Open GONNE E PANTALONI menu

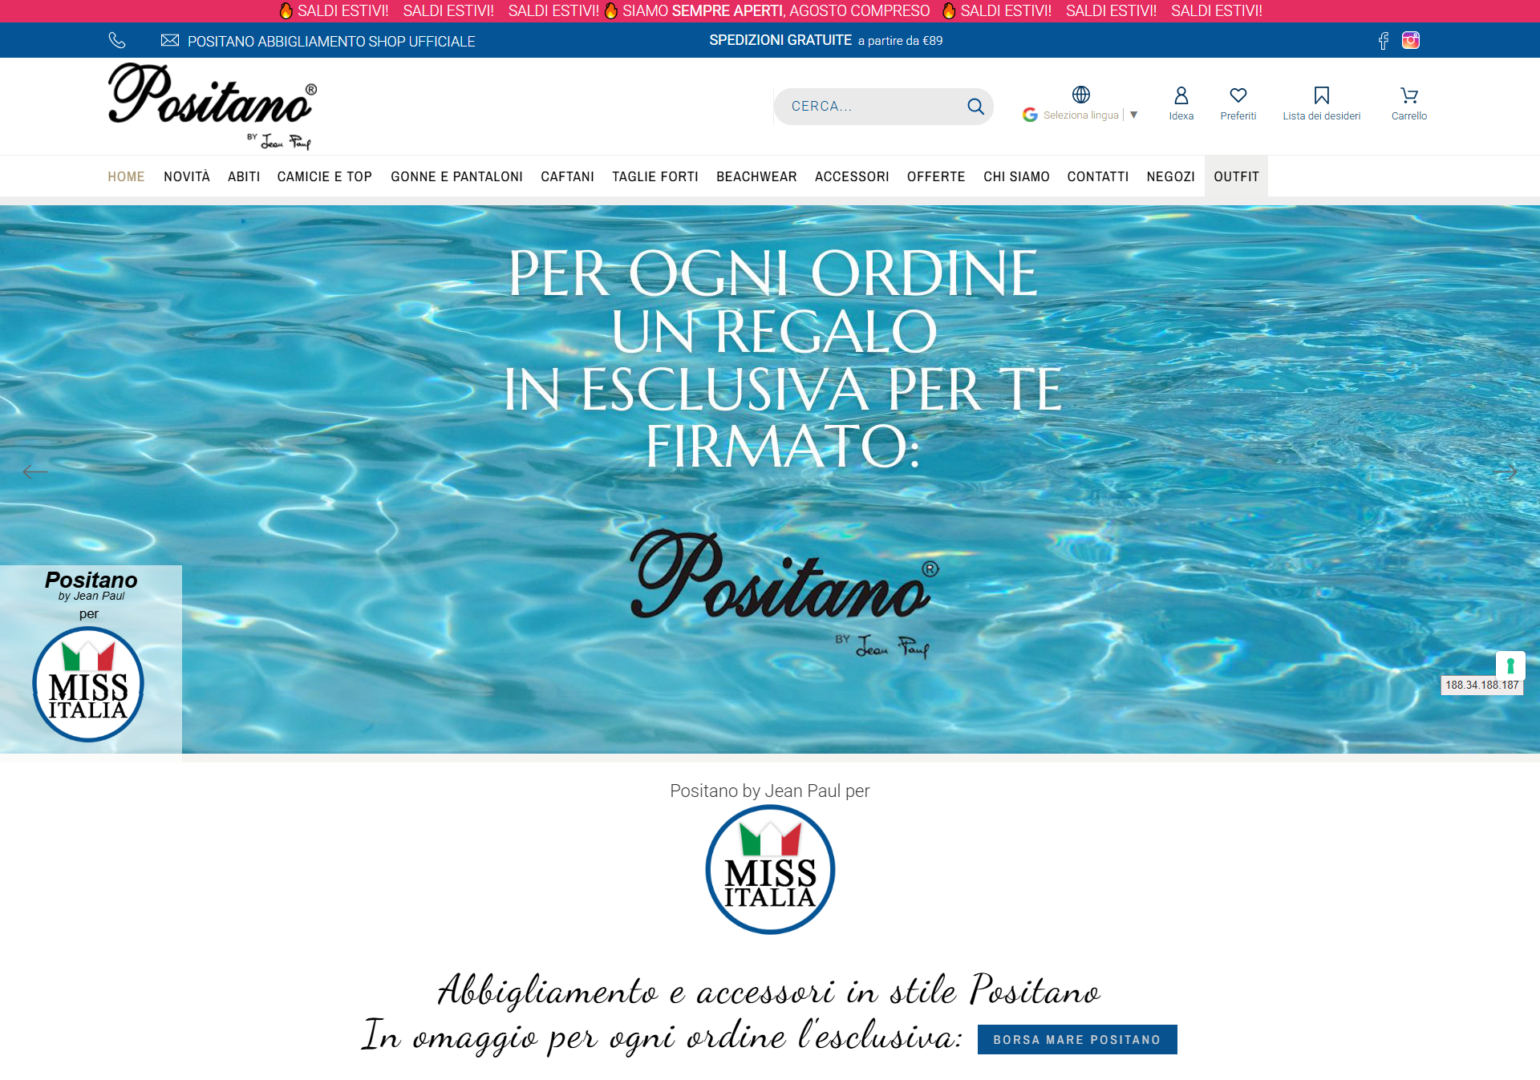tap(456, 176)
